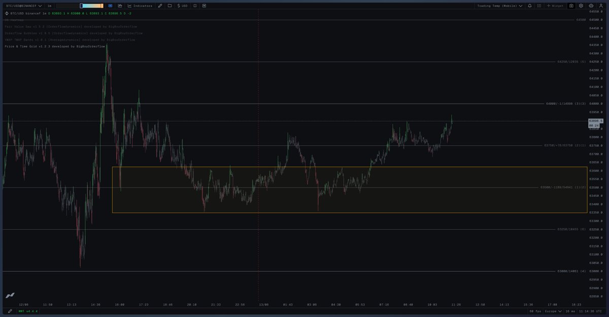Image resolution: width=609 pixels, height=317 pixels.
Task: Add a new Widget
Action: click(556, 6)
